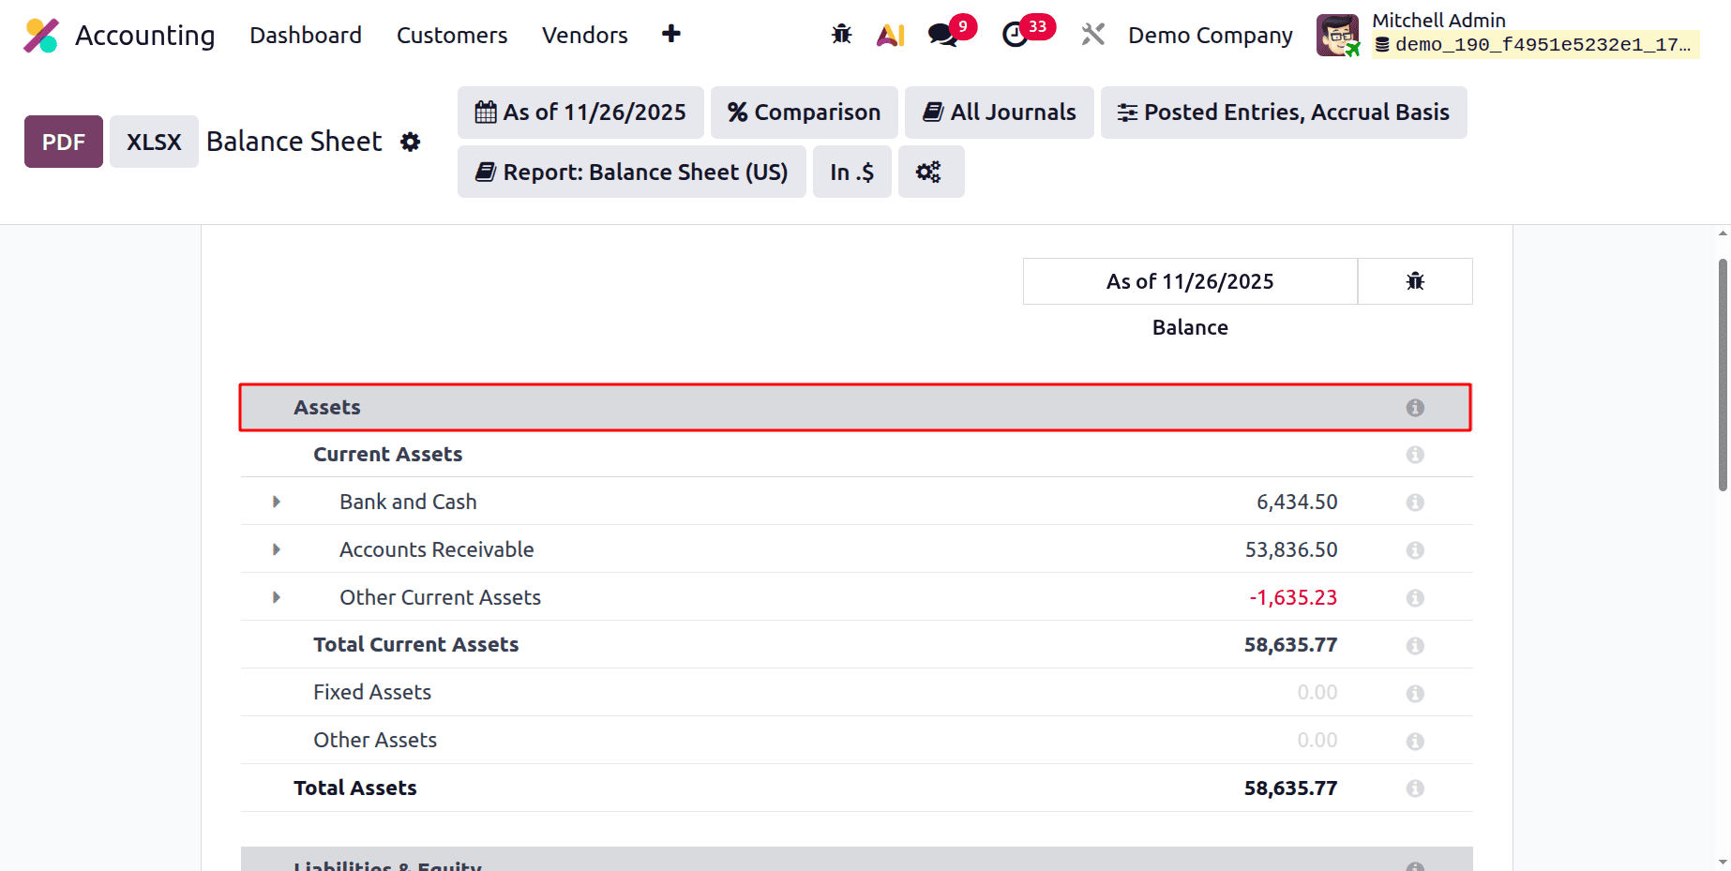Show info for Total Assets row
The height and width of the screenshot is (871, 1731).
tap(1415, 789)
